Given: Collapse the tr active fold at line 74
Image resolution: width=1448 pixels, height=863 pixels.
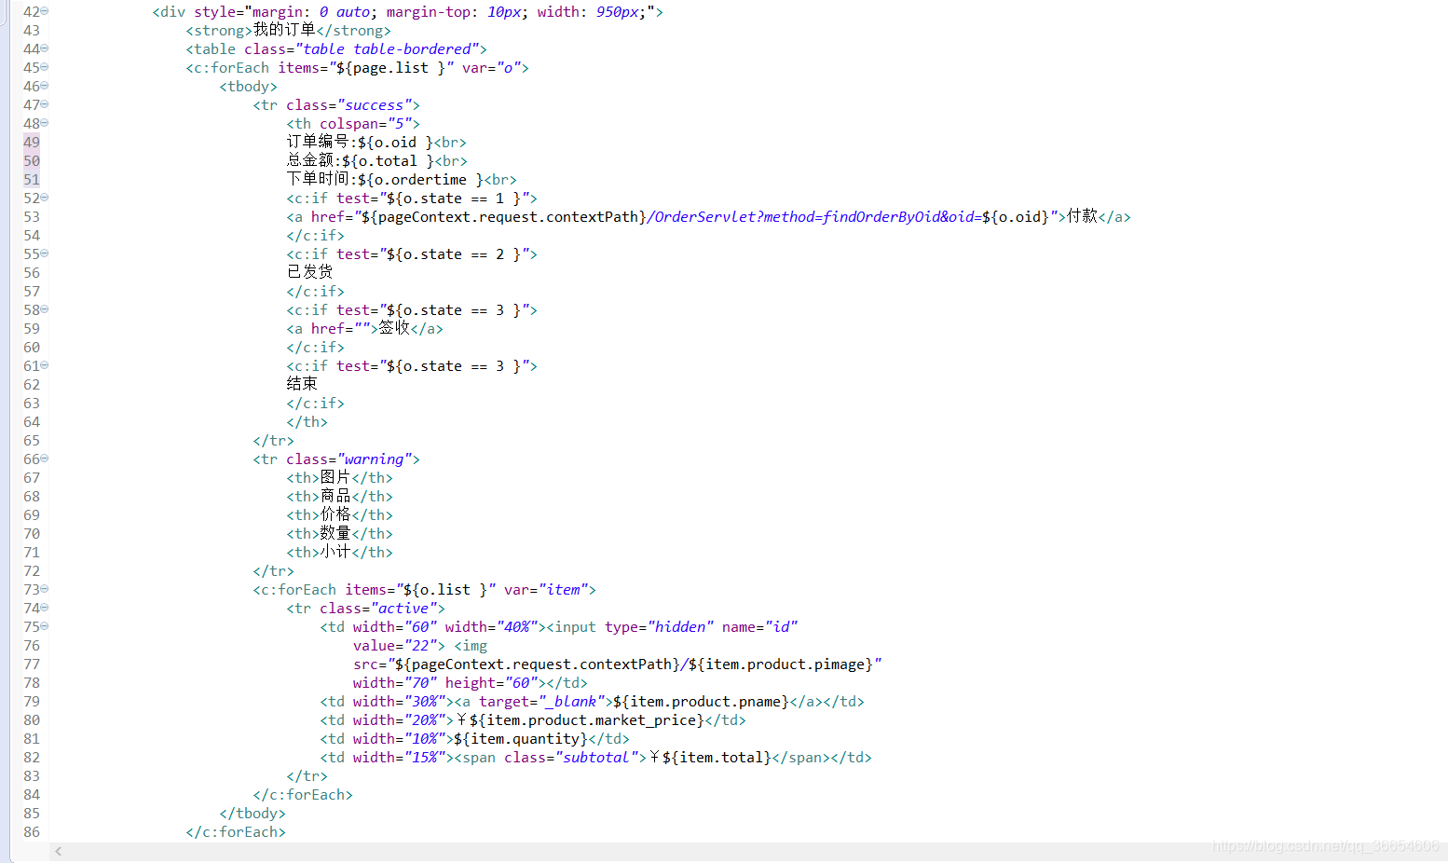Looking at the screenshot, I should point(45,608).
